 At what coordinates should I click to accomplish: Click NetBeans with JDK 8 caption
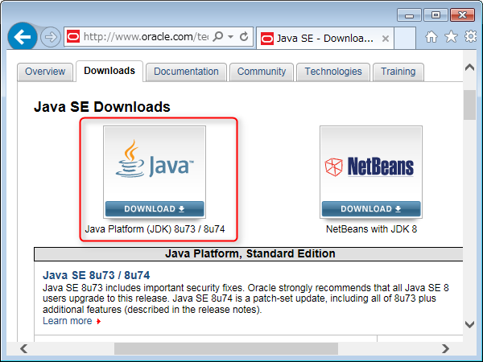tap(371, 229)
